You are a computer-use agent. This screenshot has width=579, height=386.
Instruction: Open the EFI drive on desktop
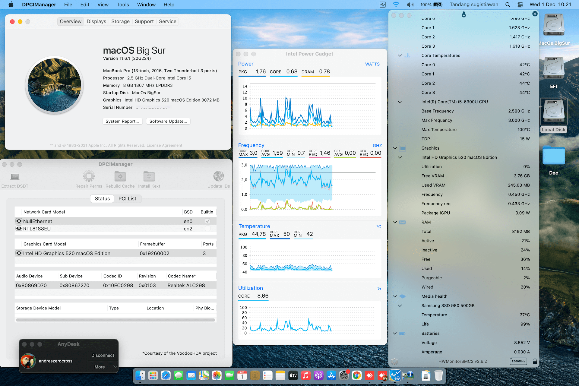pyautogui.click(x=554, y=68)
